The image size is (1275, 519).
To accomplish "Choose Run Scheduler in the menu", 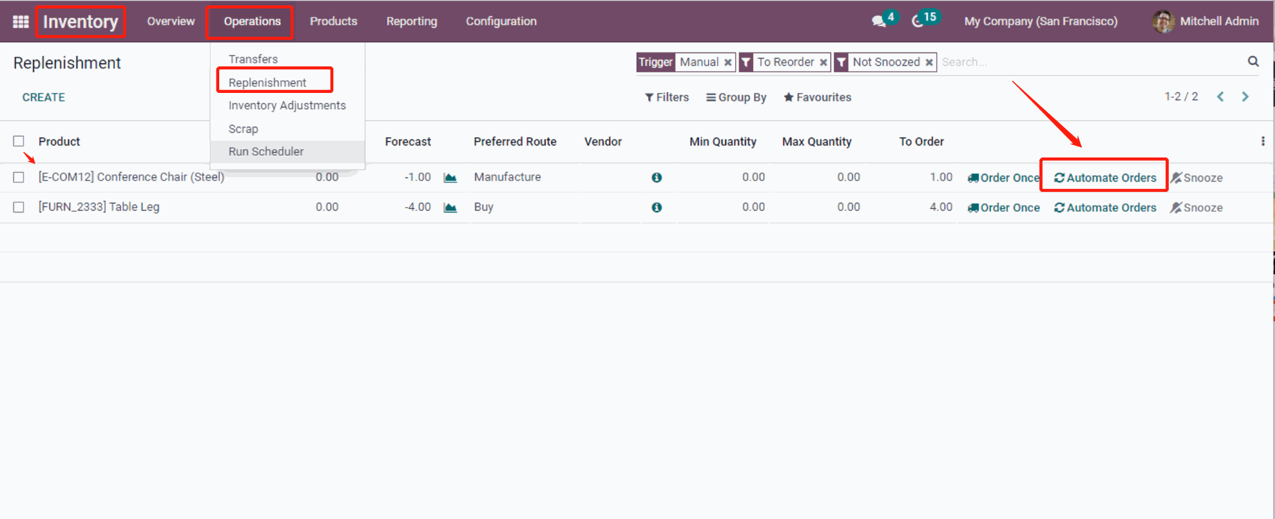I will click(x=266, y=151).
